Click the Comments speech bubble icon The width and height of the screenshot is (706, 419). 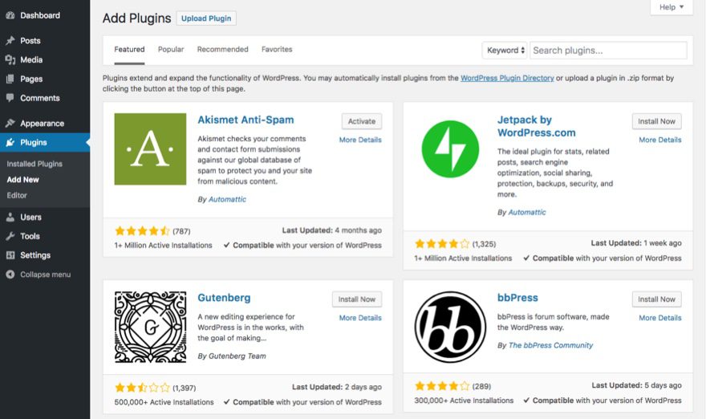pos(10,98)
